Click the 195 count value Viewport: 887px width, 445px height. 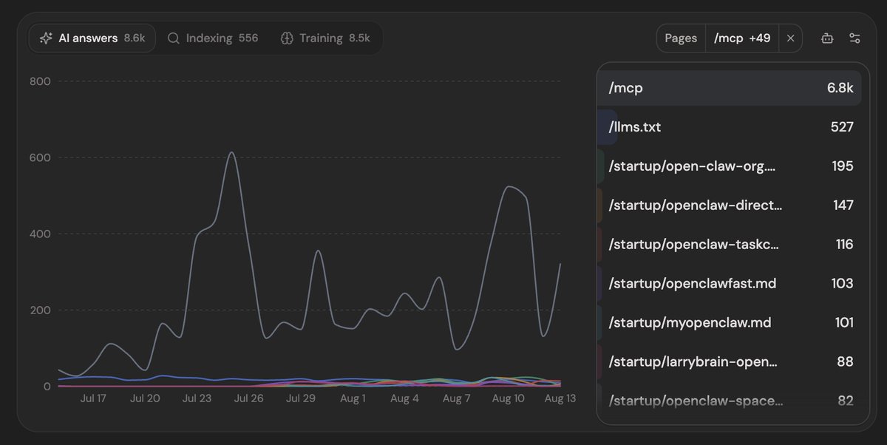click(x=843, y=166)
